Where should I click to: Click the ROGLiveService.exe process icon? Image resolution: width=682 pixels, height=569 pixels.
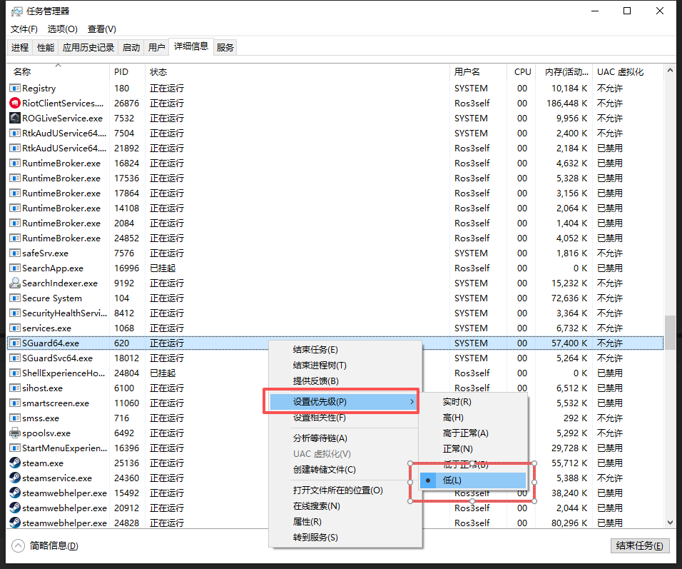[15, 119]
